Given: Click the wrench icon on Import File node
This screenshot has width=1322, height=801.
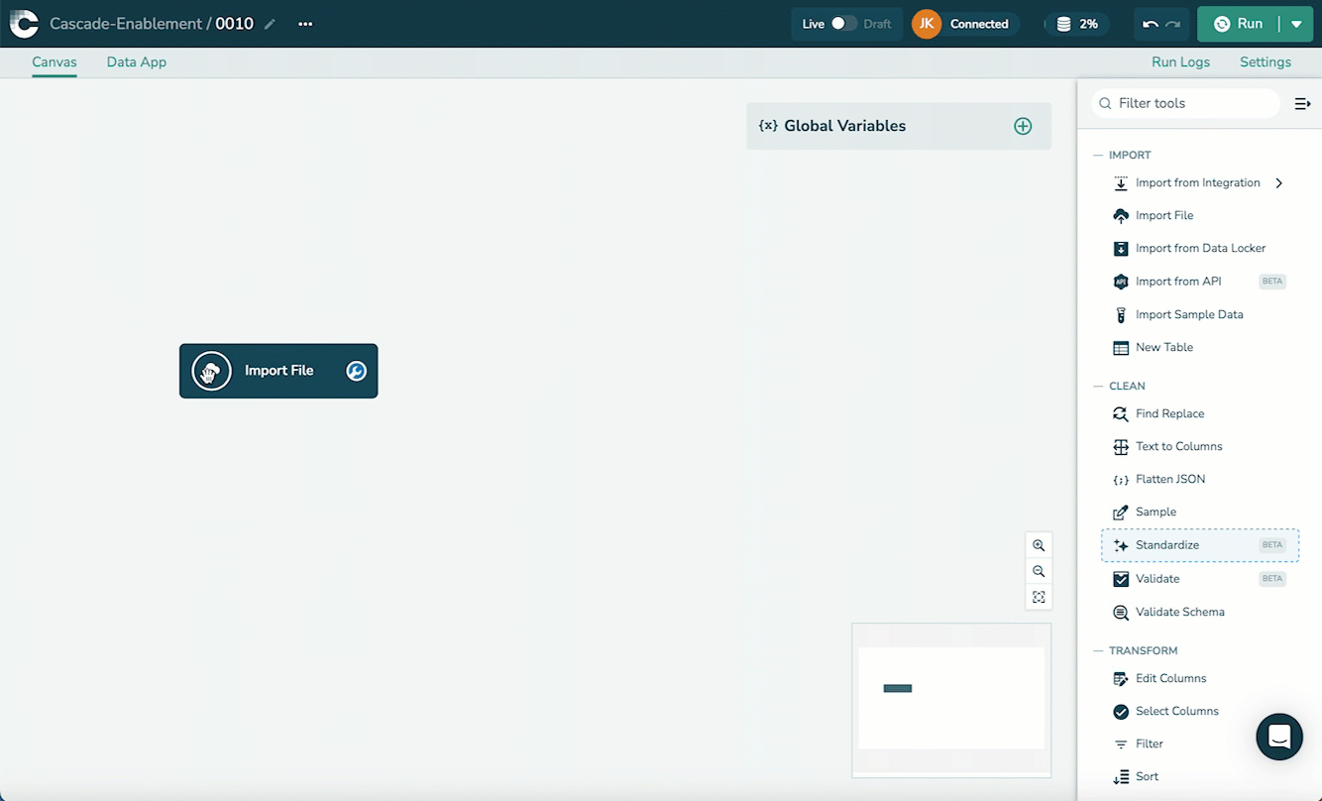Looking at the screenshot, I should tap(356, 371).
